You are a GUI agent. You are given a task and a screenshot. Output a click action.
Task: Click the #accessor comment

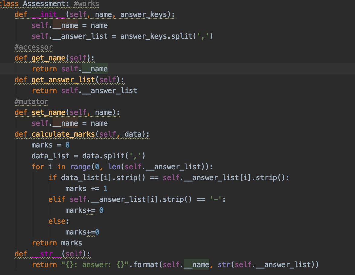coord(33,47)
